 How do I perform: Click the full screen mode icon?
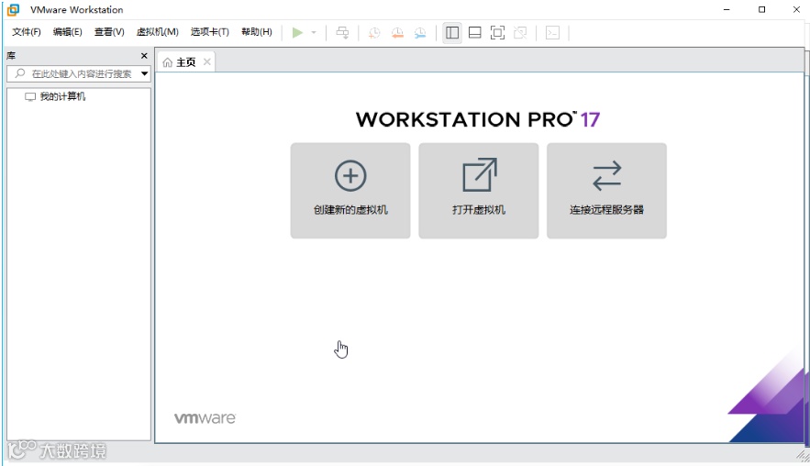497,32
